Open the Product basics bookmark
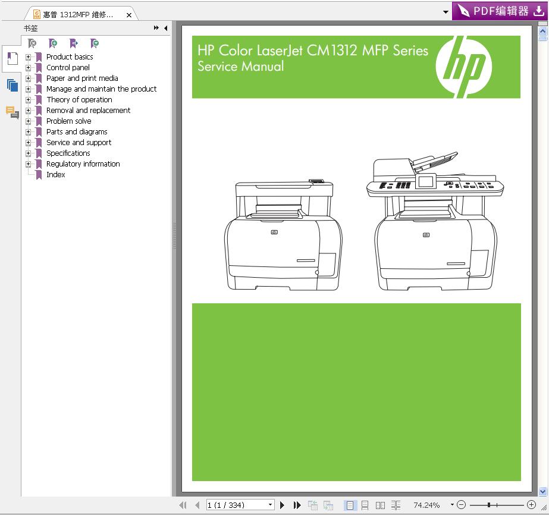The height and width of the screenshot is (515, 549). click(70, 56)
